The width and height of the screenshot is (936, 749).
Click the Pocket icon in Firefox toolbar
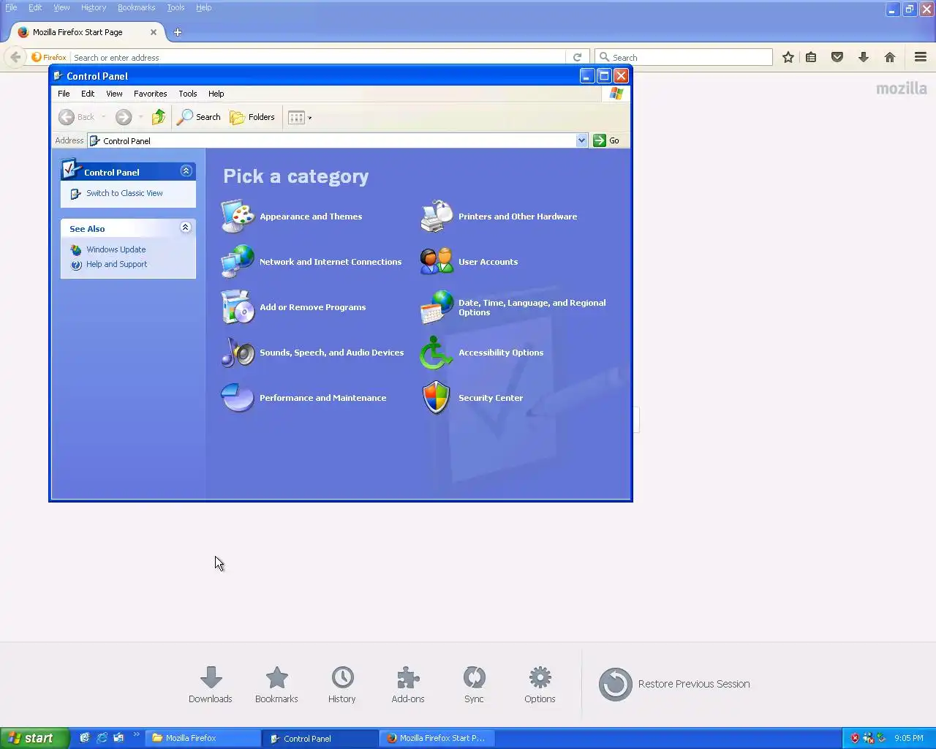point(837,57)
